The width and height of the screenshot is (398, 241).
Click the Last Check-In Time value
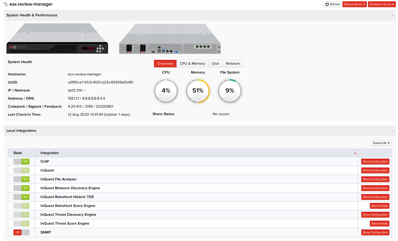(99, 115)
